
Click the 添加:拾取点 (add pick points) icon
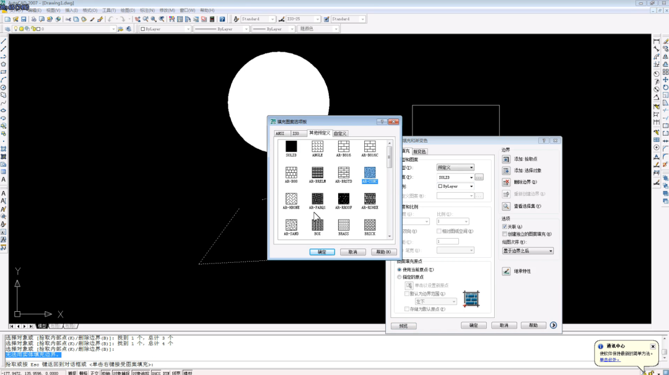506,159
